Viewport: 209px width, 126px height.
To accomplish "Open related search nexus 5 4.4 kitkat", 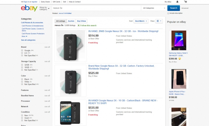I will 65,13.
